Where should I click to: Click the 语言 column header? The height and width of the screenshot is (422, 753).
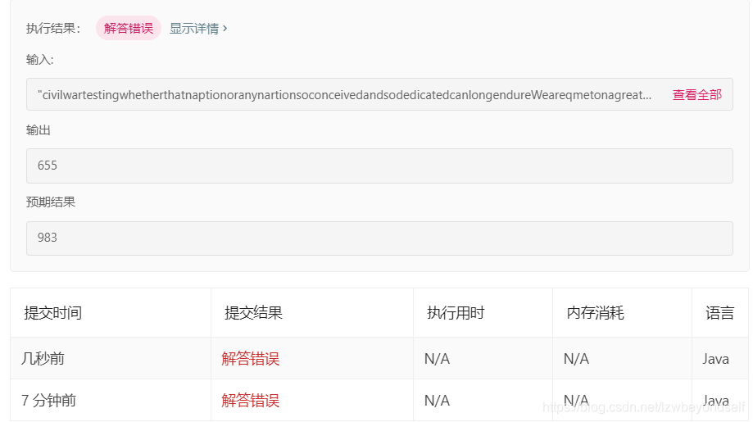click(719, 313)
